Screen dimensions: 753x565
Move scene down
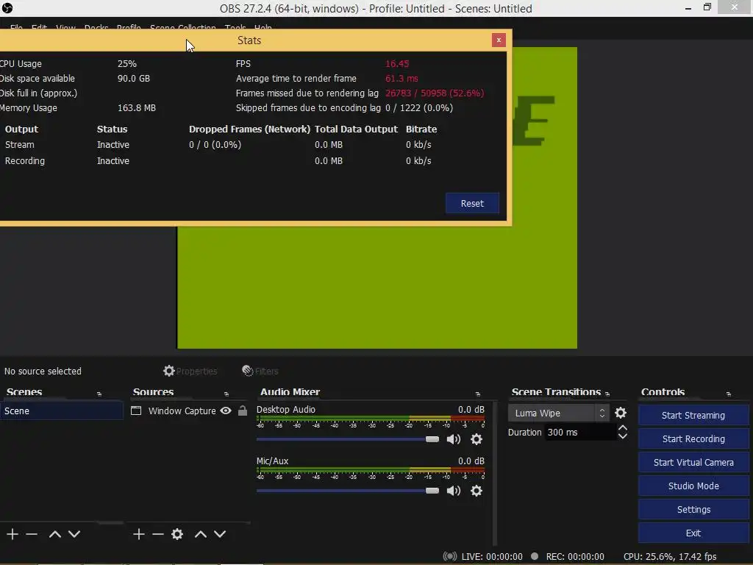74,534
